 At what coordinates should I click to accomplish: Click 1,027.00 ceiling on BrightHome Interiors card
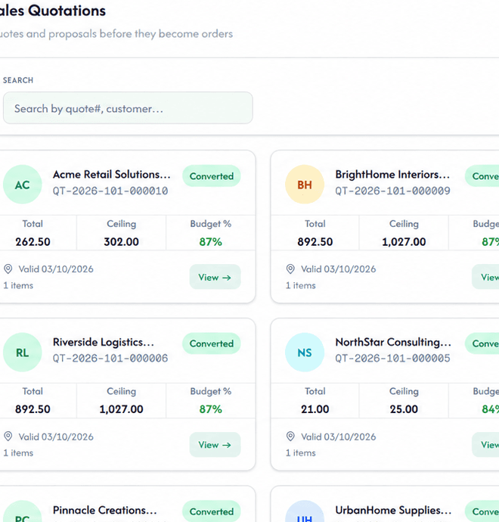tap(404, 241)
